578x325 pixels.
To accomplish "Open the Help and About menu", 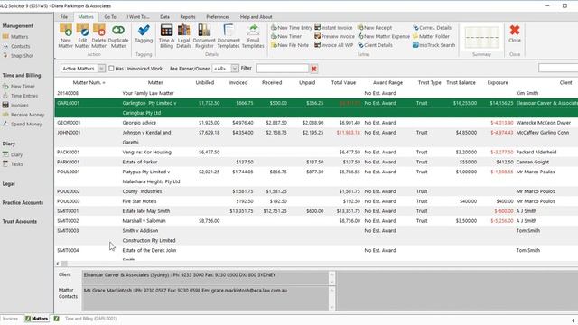I will [256, 17].
